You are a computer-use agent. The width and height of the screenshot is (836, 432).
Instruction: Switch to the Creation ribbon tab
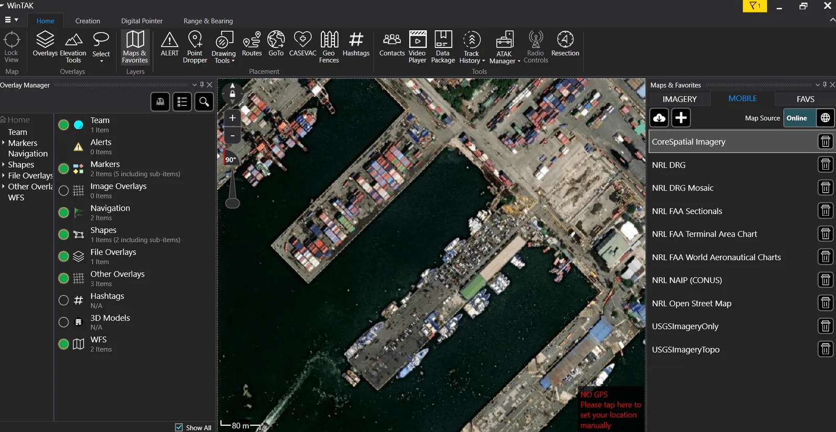(88, 21)
